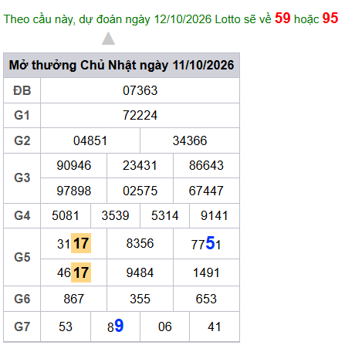This screenshot has height=345, width=345.
Task: Select G4 number 5314
Action: pyautogui.click(x=165, y=215)
